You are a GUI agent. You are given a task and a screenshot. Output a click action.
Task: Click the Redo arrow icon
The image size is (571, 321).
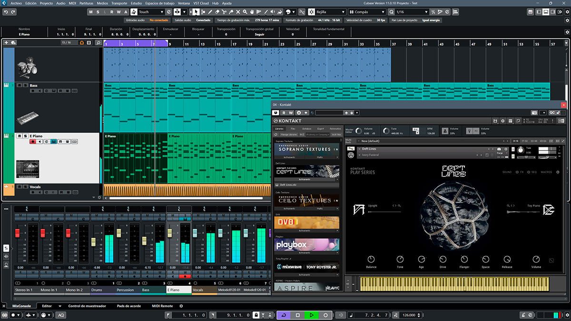tap(13, 12)
